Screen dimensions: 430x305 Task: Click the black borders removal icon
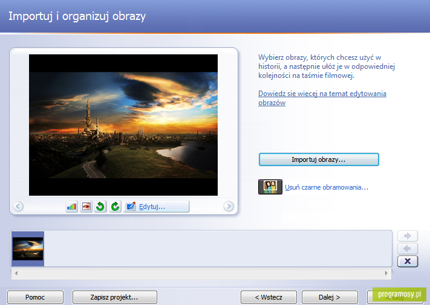(x=270, y=187)
